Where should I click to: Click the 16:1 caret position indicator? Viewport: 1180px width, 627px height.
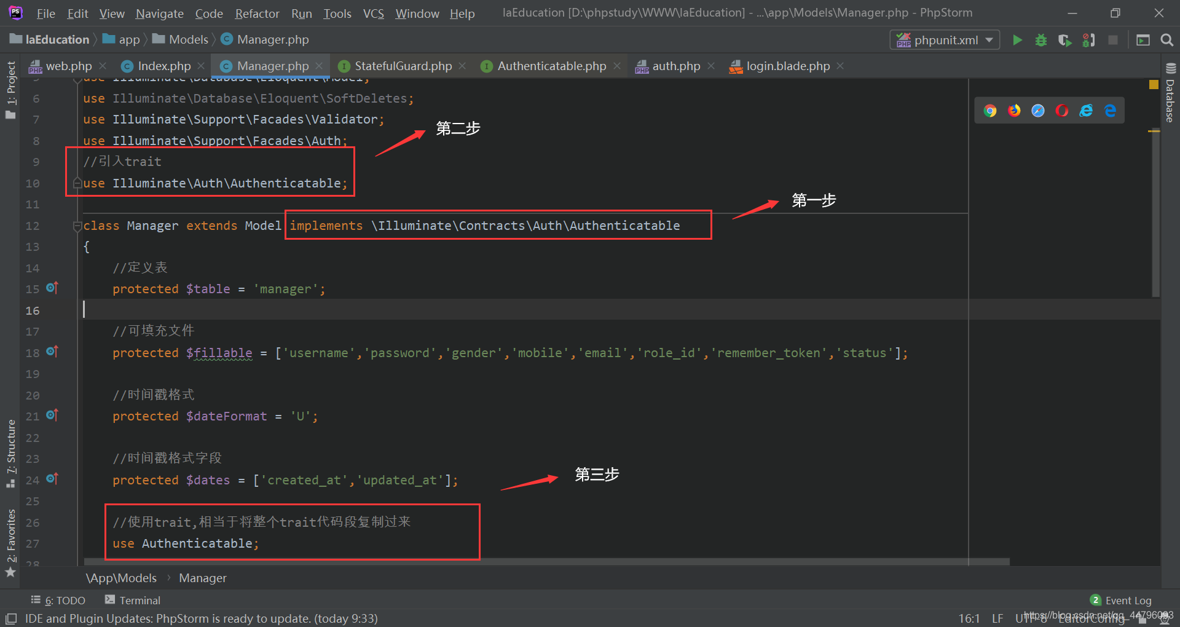969,618
